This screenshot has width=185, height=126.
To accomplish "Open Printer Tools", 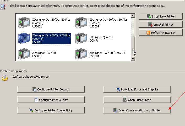I will 137,100.
